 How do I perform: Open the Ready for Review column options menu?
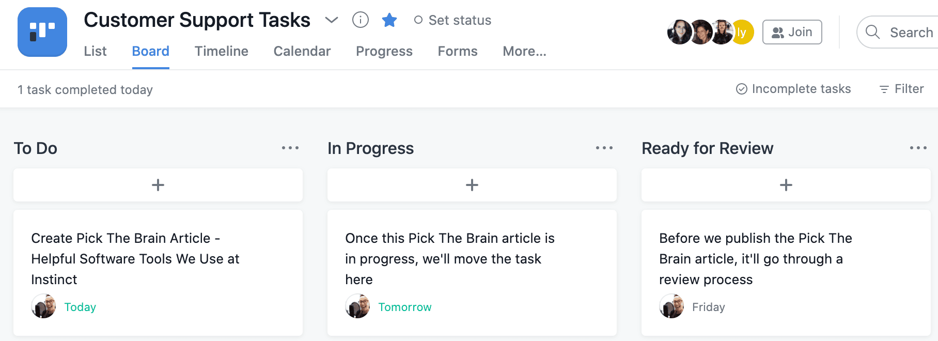pyautogui.click(x=918, y=148)
